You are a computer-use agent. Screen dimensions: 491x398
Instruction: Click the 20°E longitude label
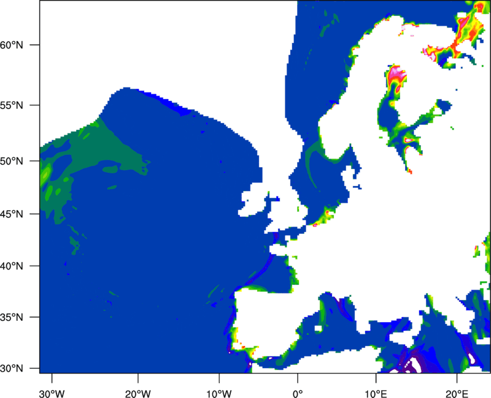click(457, 394)
